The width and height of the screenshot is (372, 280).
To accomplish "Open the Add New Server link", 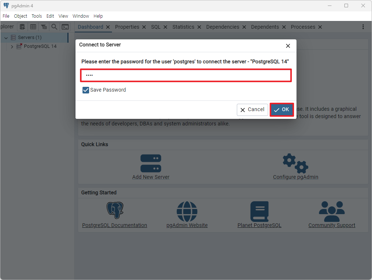I will [151, 177].
